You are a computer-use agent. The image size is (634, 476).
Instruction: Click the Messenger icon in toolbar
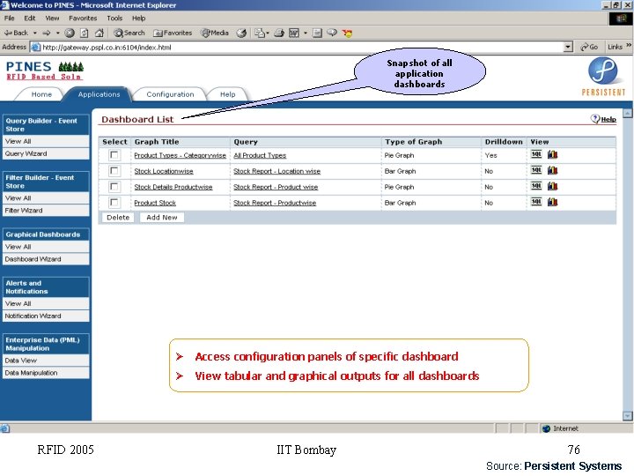click(347, 33)
